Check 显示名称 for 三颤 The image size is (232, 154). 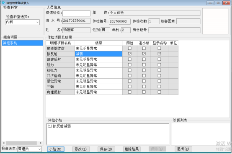click(159, 87)
